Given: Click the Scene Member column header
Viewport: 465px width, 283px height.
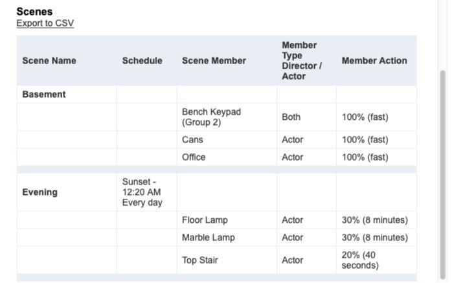Looking at the screenshot, I should click(x=214, y=60).
